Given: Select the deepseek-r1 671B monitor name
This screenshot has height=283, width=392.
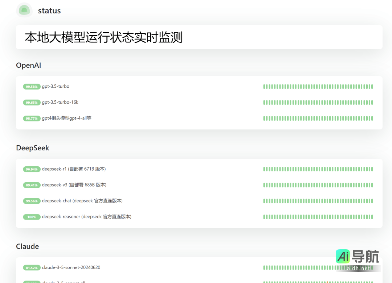Looking at the screenshot, I should tap(74, 169).
